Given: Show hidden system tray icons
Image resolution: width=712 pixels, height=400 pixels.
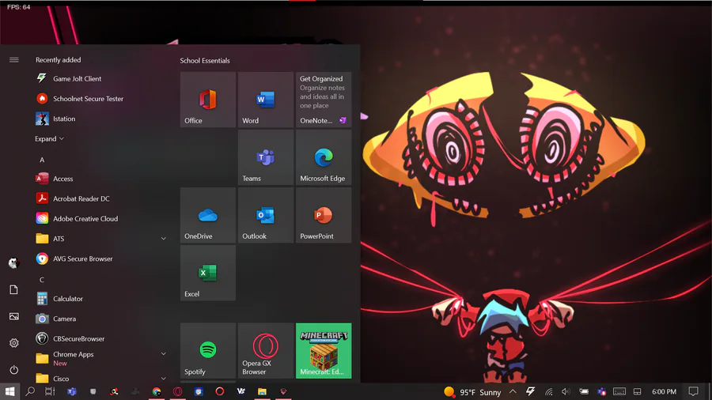Looking at the screenshot, I should point(513,391).
